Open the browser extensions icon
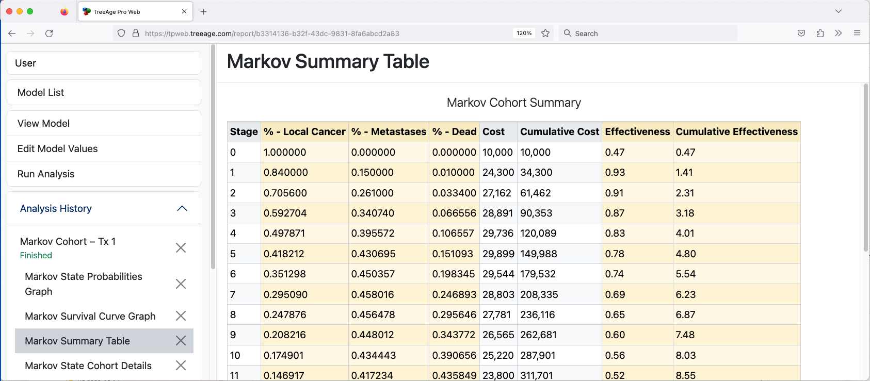Screen dimensions: 870x381 coord(820,33)
